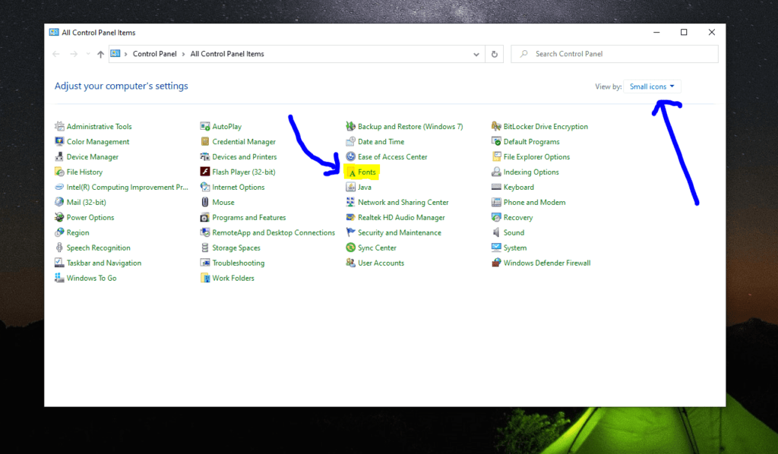Click the Flash Player (32-bit) icon
The height and width of the screenshot is (454, 778).
[205, 172]
